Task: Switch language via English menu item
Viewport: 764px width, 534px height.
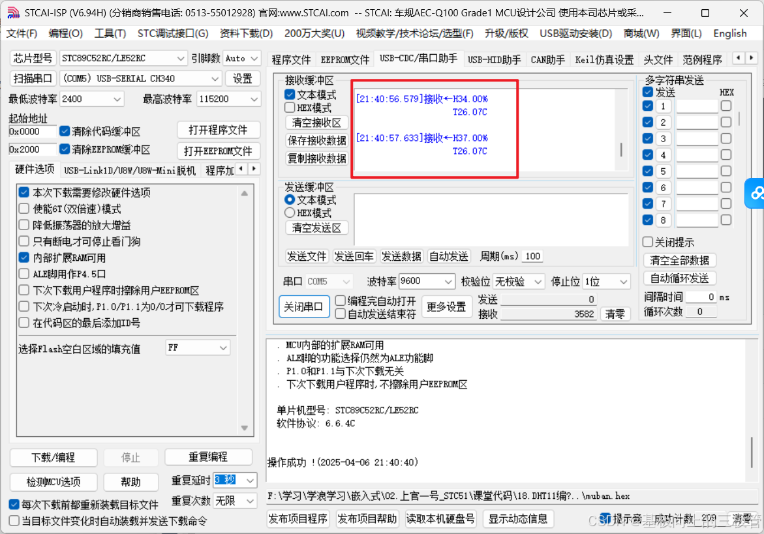Action: (x=730, y=33)
